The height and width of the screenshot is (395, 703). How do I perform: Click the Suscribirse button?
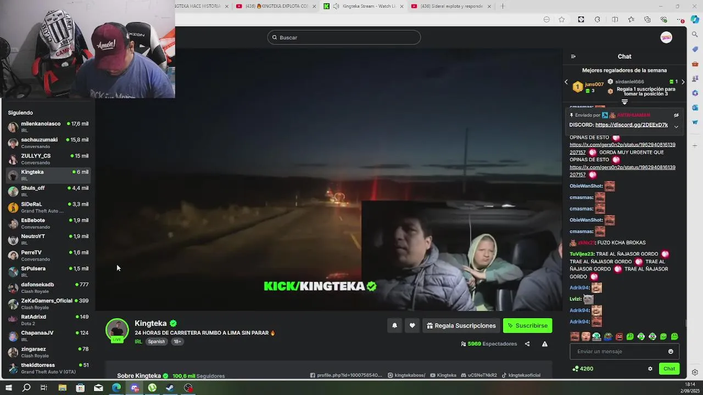(527, 326)
